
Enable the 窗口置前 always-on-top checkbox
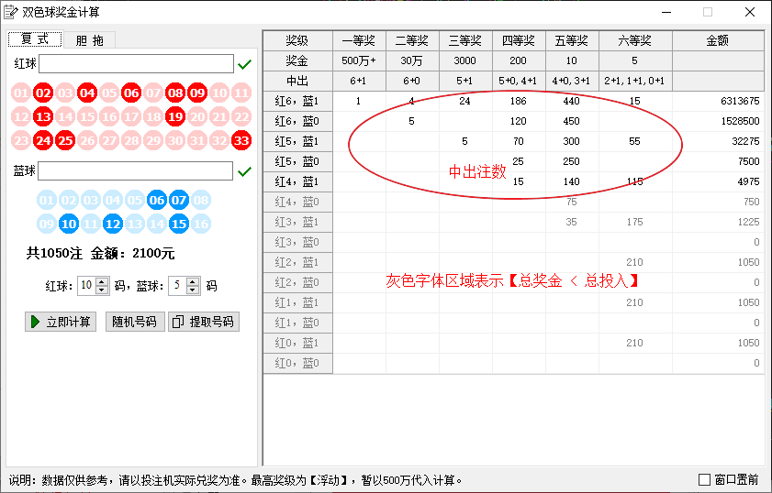(705, 479)
